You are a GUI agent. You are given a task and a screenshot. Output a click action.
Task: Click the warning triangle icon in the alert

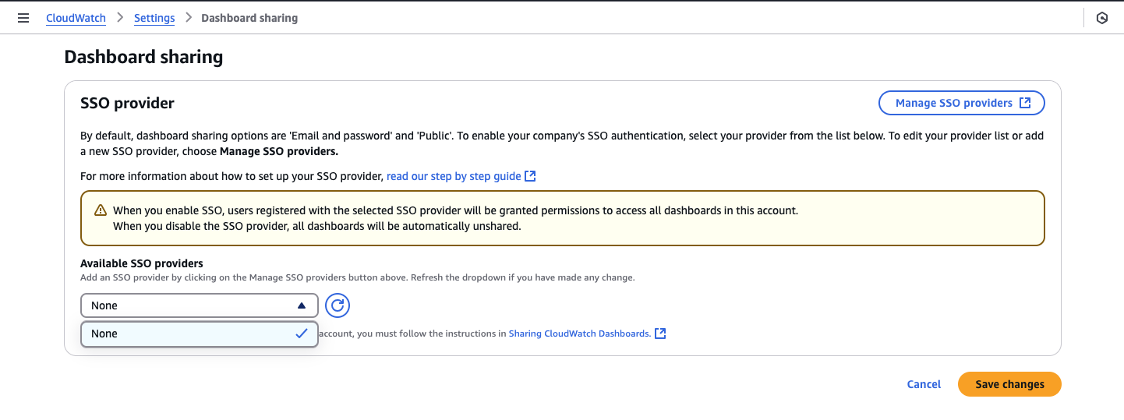point(101,210)
